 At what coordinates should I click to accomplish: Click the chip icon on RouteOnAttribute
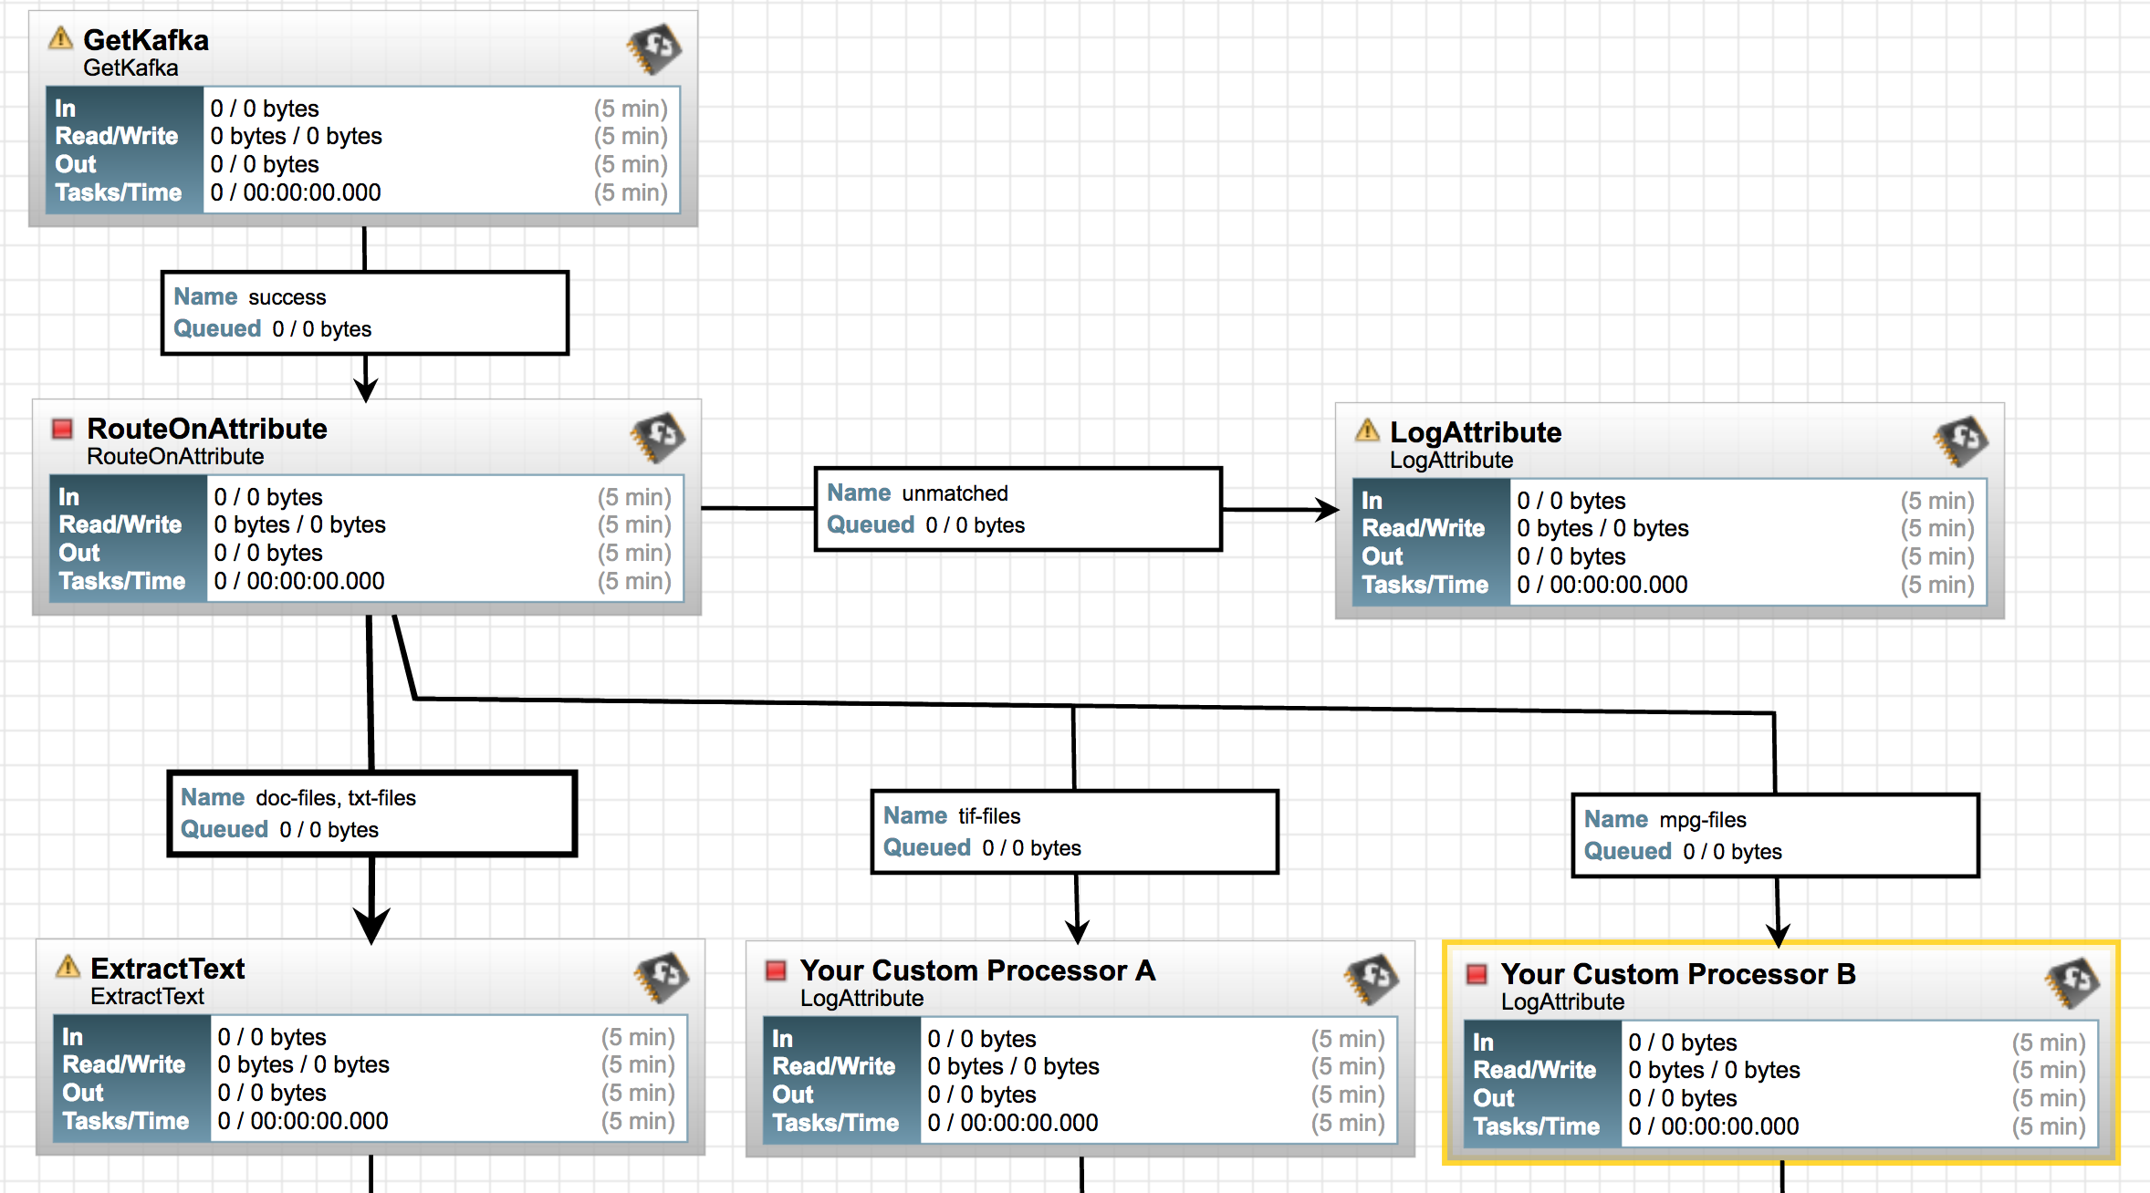pos(659,438)
